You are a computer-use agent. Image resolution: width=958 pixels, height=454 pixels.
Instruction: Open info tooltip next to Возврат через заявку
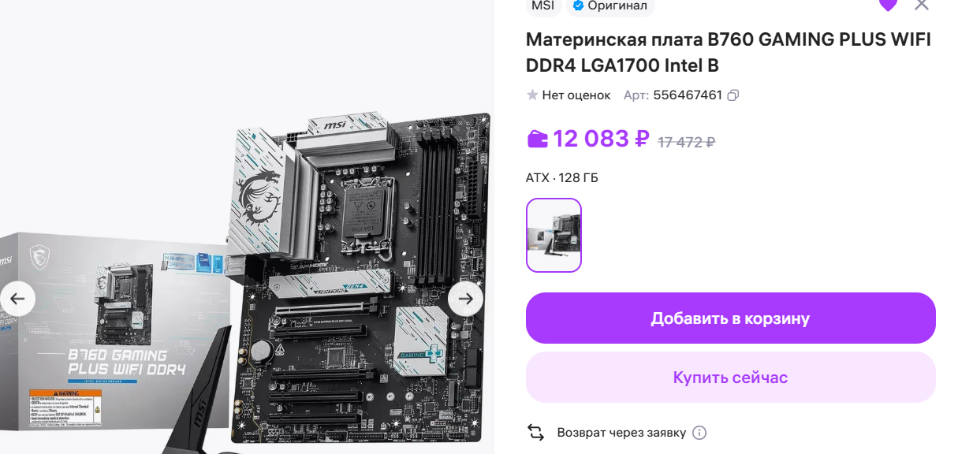click(699, 433)
